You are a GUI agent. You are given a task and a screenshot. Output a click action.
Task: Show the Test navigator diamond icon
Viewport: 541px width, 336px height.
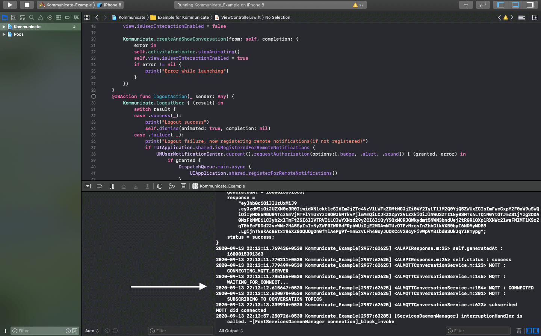coord(50,17)
